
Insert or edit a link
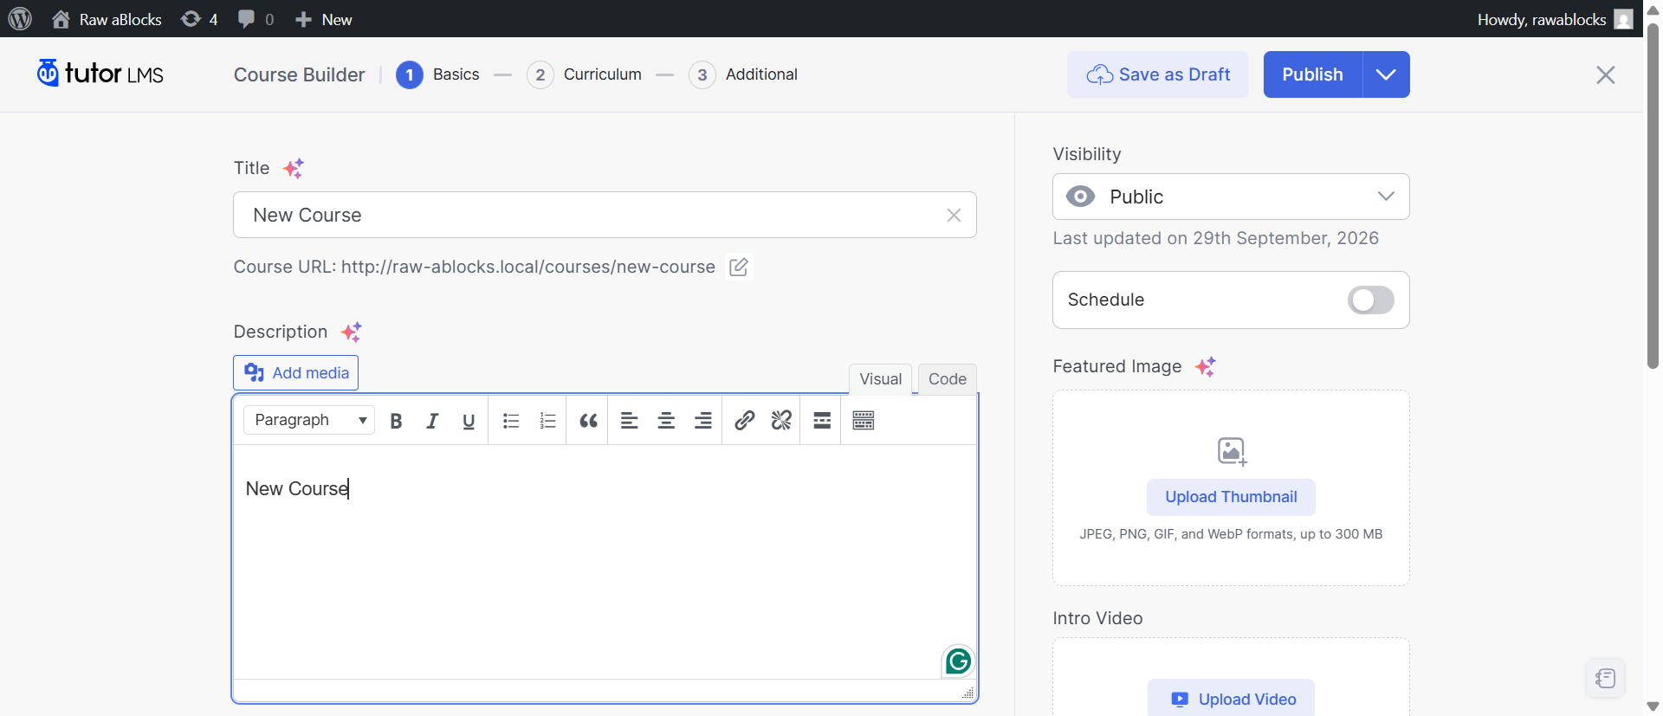point(744,421)
